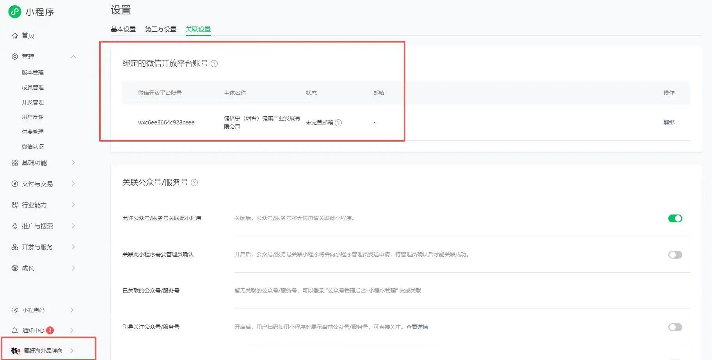The width and height of the screenshot is (712, 360).
Task: Expand the 推广与搜索 chevron
Action: pyautogui.click(x=73, y=226)
